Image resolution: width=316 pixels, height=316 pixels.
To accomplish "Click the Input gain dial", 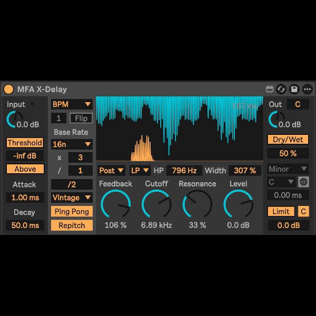I will click(x=15, y=120).
